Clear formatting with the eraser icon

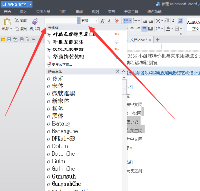pos(117,21)
